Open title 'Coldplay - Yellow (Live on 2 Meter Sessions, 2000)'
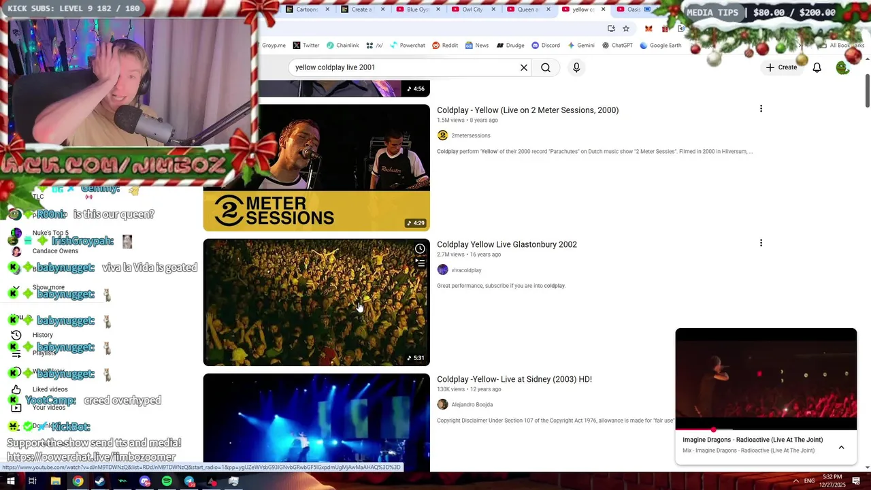871x490 pixels. (527, 110)
